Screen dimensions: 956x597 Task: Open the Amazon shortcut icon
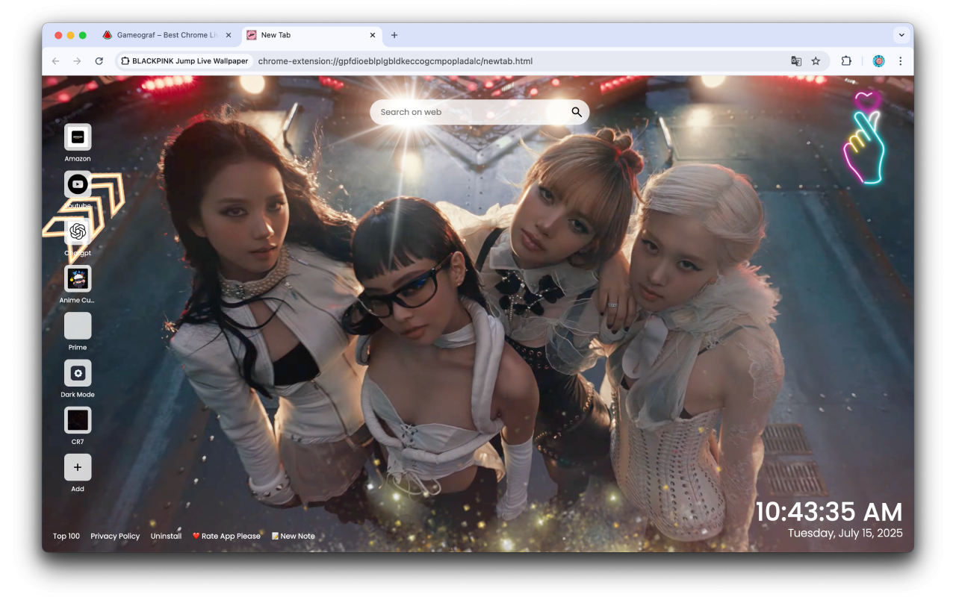[x=78, y=137]
